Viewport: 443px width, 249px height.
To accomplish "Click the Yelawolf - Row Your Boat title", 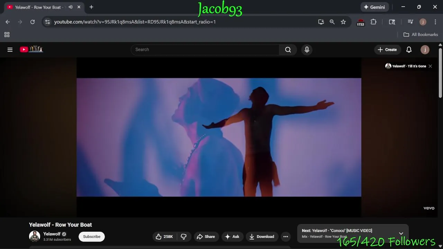I will click(61, 225).
